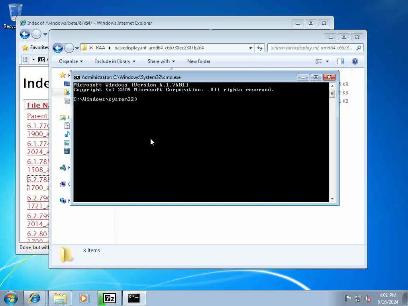The height and width of the screenshot is (306, 408).
Task: Go back in Internet Explorer window
Action: pyautogui.click(x=25, y=34)
